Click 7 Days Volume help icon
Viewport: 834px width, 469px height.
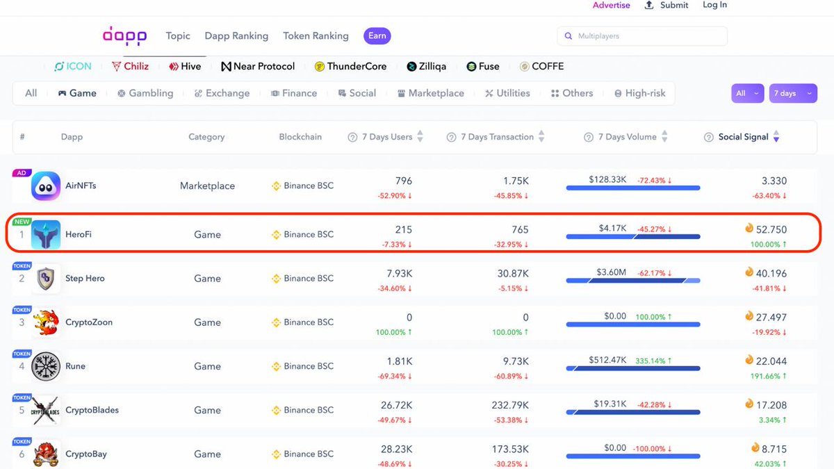(588, 137)
